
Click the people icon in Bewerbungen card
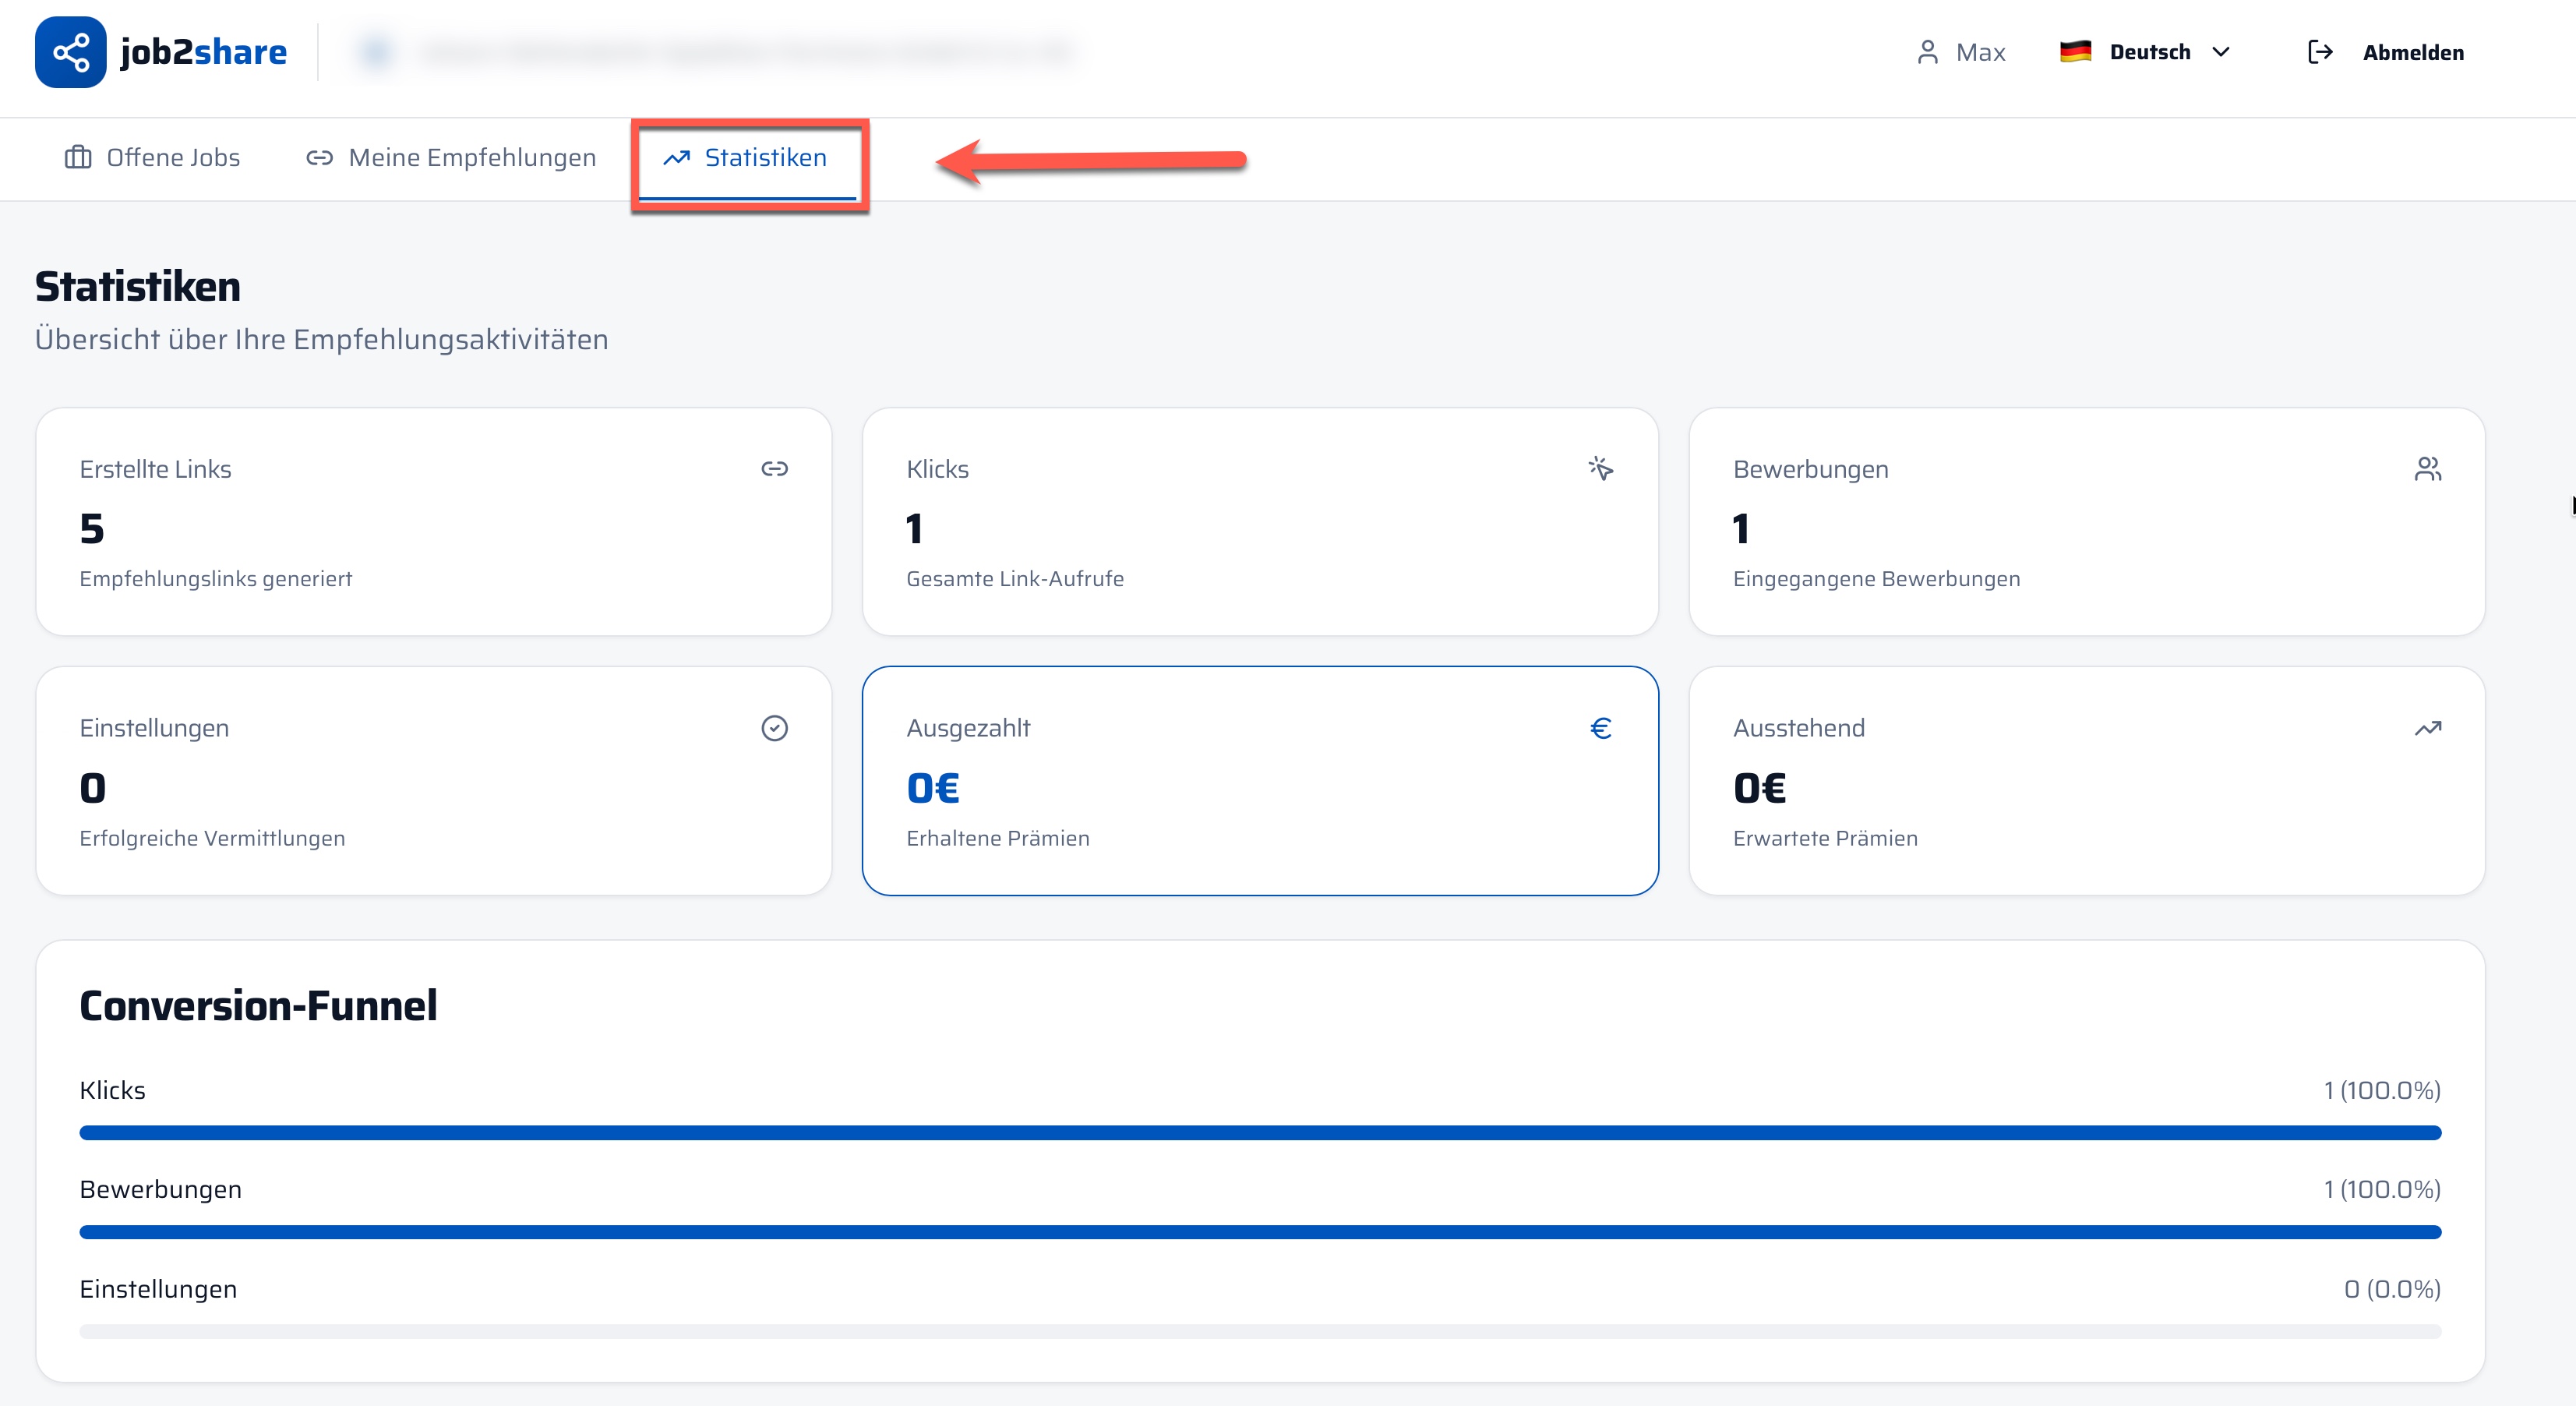pos(2427,469)
